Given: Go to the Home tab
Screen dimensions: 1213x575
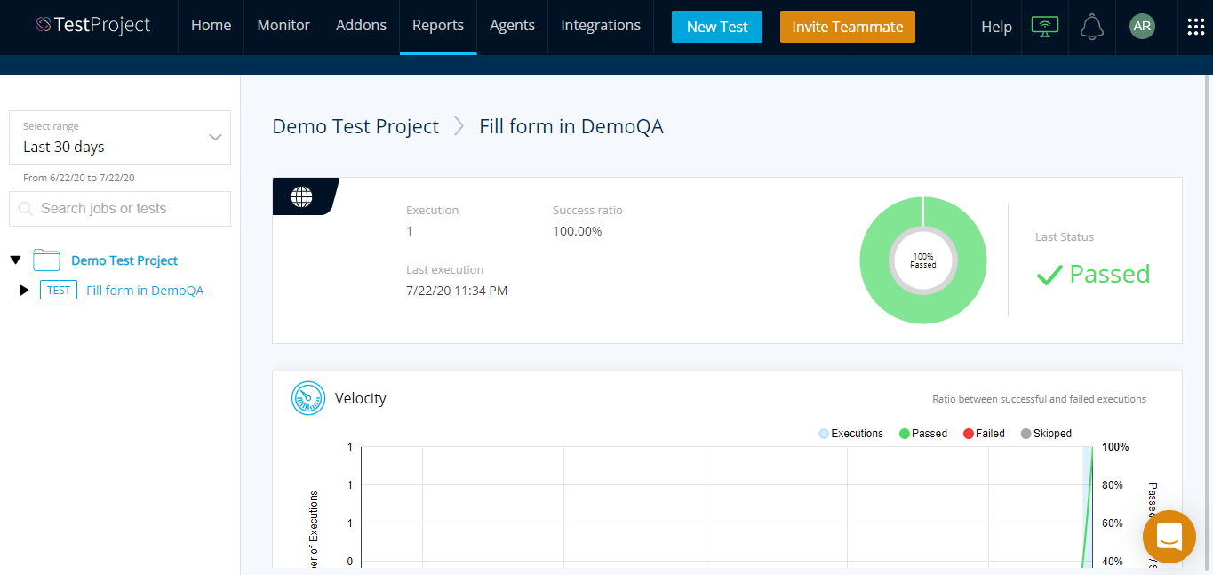Looking at the screenshot, I should tap(211, 27).
